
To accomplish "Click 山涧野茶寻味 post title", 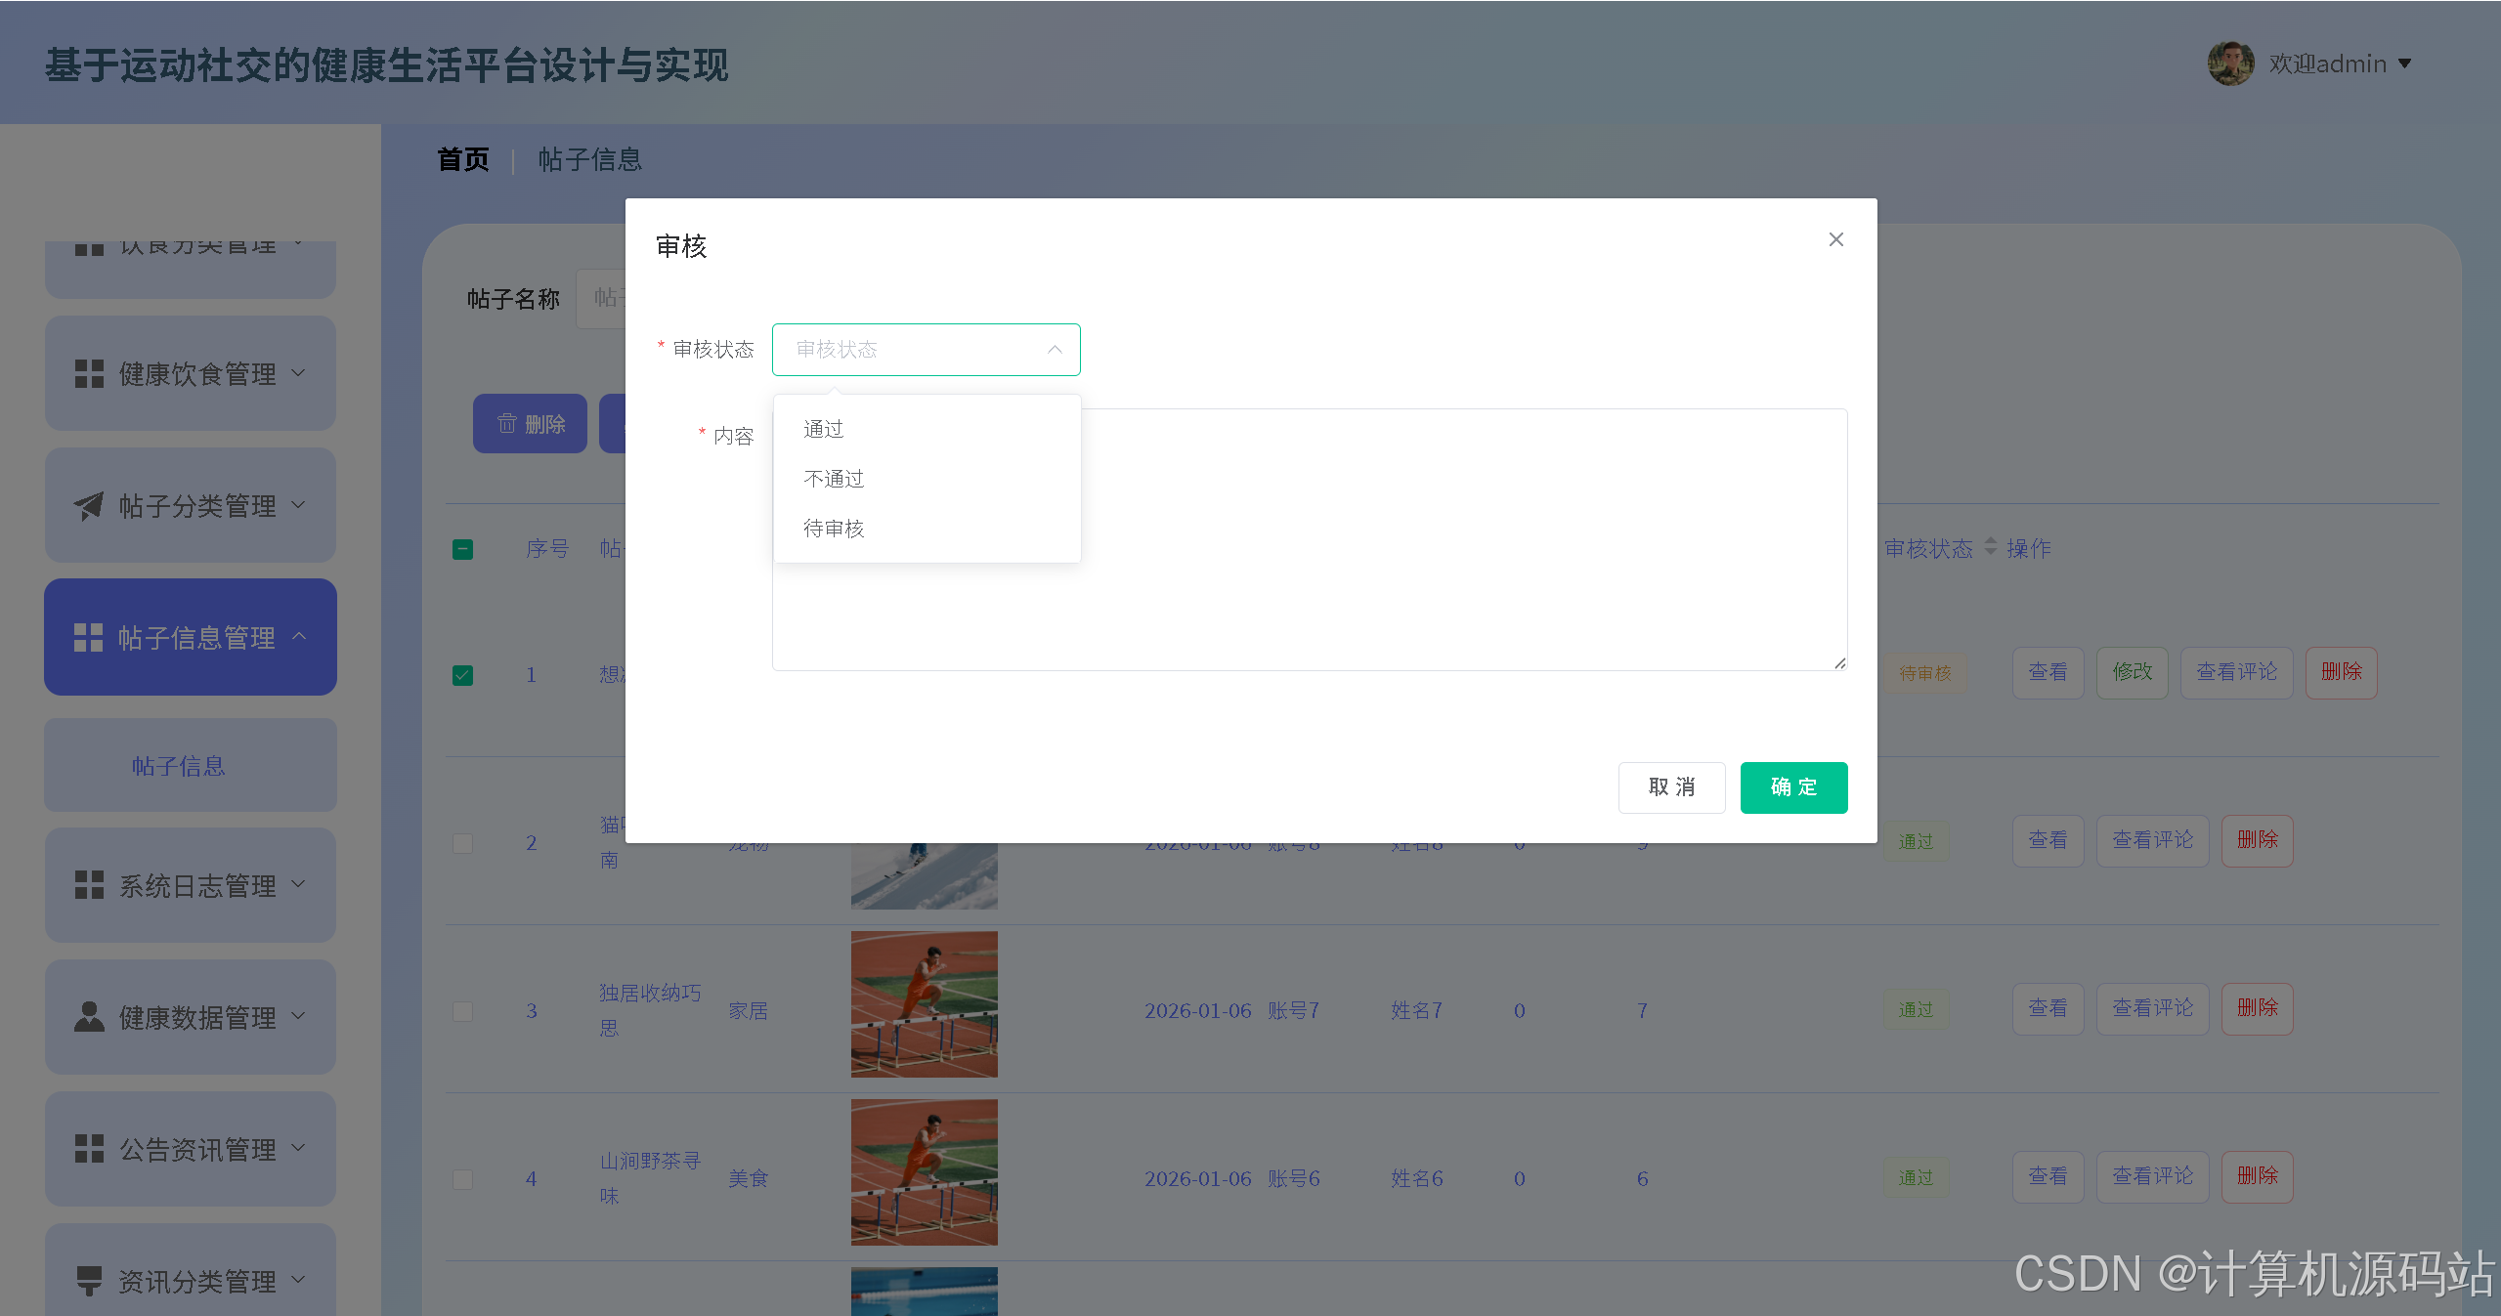I will [x=650, y=1178].
